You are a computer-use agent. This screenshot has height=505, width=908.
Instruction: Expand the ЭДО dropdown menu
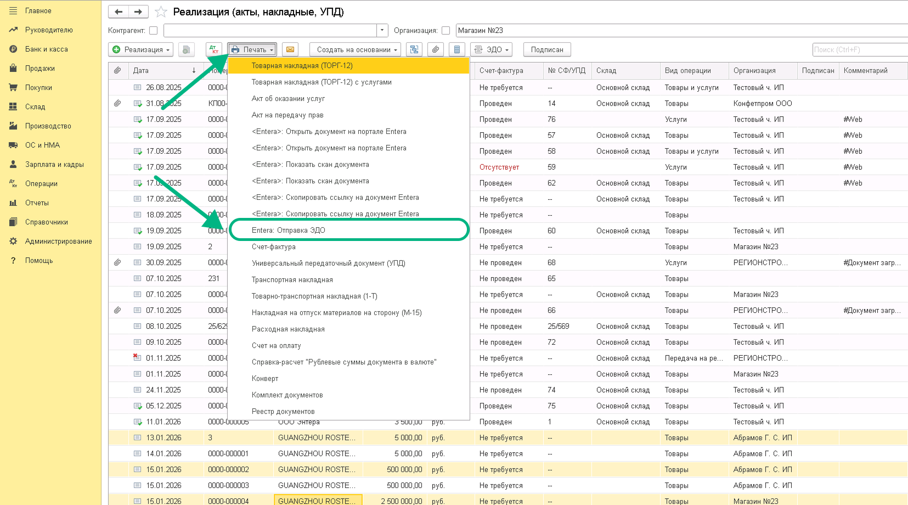pyautogui.click(x=492, y=49)
